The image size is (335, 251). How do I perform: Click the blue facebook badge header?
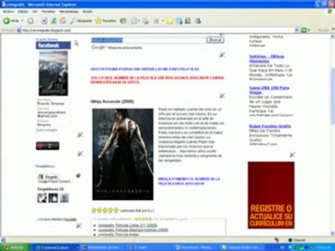click(x=53, y=45)
